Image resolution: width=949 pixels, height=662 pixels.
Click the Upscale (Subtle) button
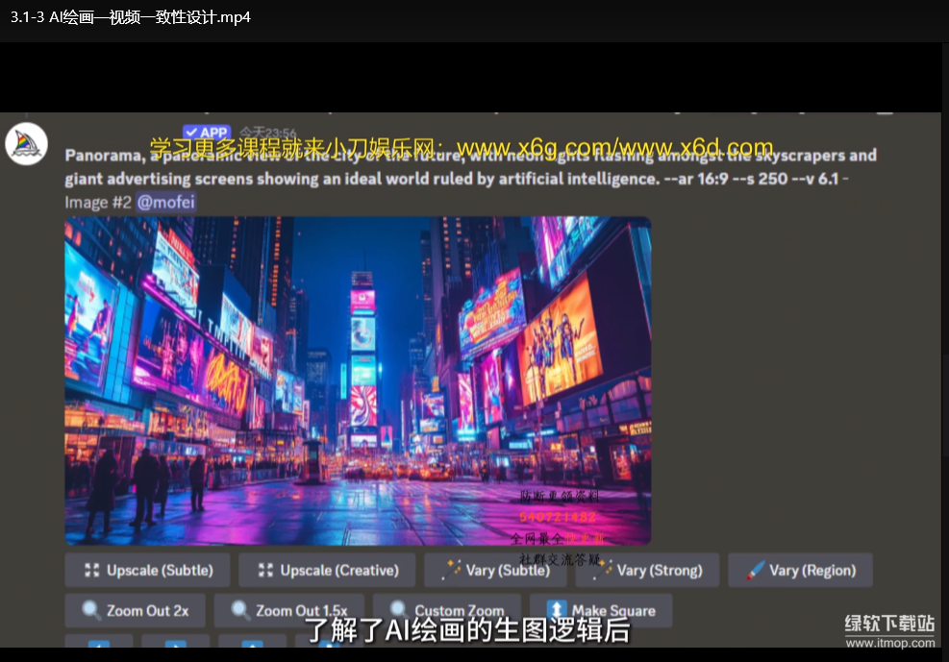tap(147, 570)
